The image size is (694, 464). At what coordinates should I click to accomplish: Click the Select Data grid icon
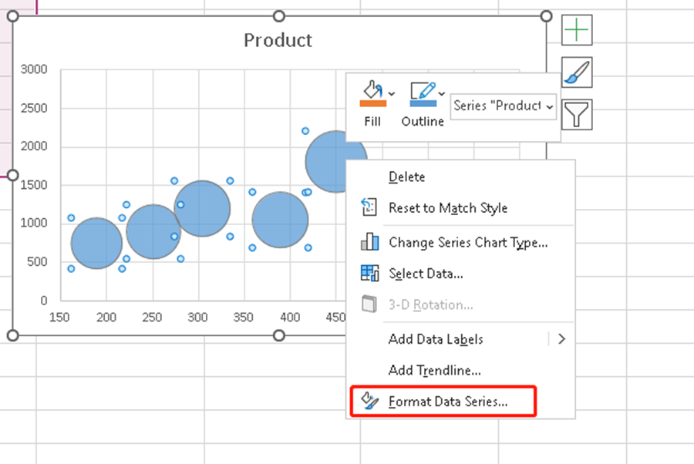pos(369,273)
